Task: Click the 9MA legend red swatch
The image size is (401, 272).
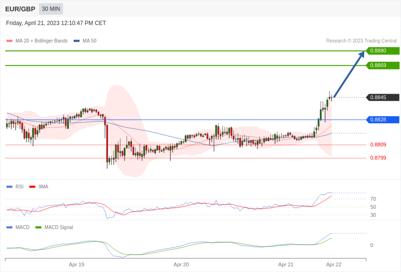Action: coord(32,187)
